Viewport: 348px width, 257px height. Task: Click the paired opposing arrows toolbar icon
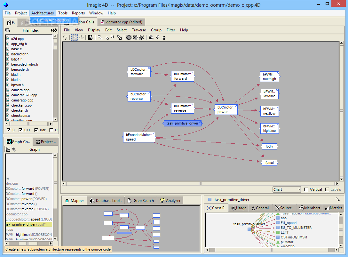[110, 37]
